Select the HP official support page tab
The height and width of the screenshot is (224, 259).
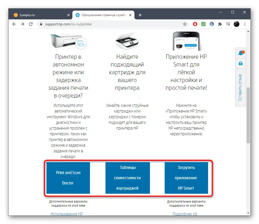[x=103, y=15]
